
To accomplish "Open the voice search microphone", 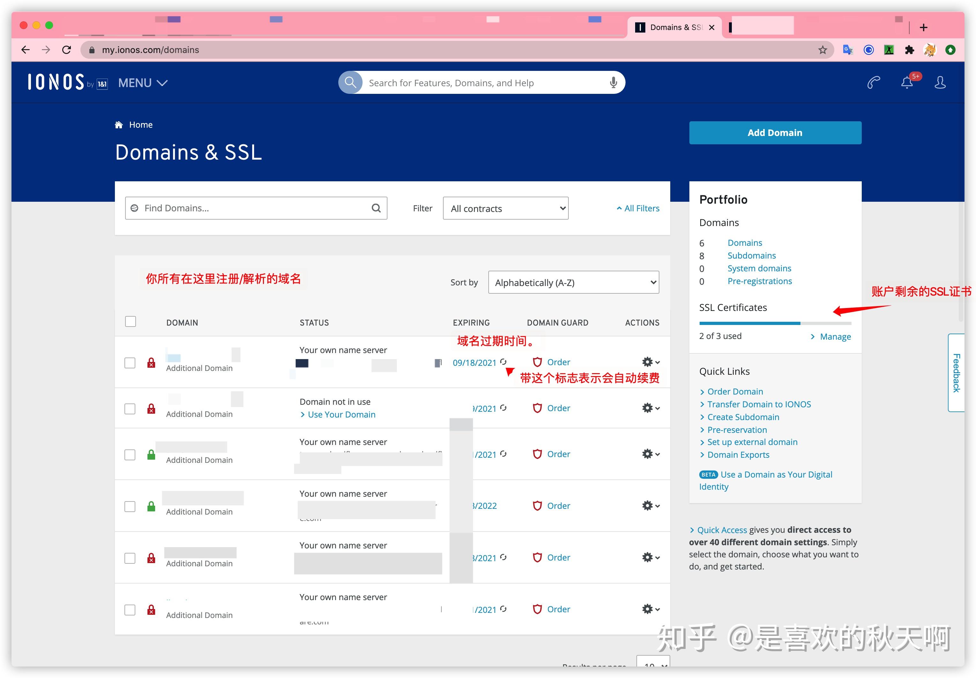I will [613, 82].
